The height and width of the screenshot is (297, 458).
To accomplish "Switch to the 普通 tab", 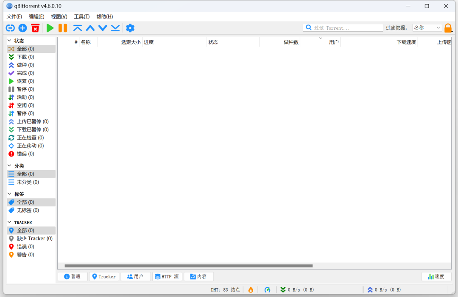I will click(73, 277).
